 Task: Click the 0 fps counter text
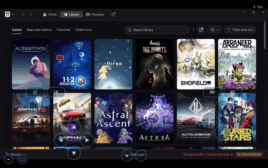(x=258, y=7)
